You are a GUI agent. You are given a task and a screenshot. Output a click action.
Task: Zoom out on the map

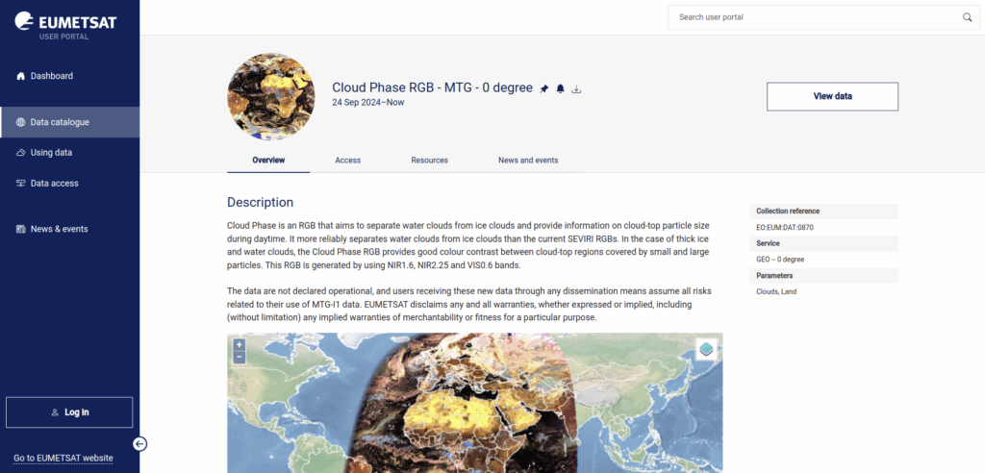(240, 357)
